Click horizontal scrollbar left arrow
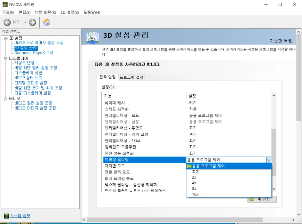This screenshot has height=224, width=302. click(x=84, y=220)
